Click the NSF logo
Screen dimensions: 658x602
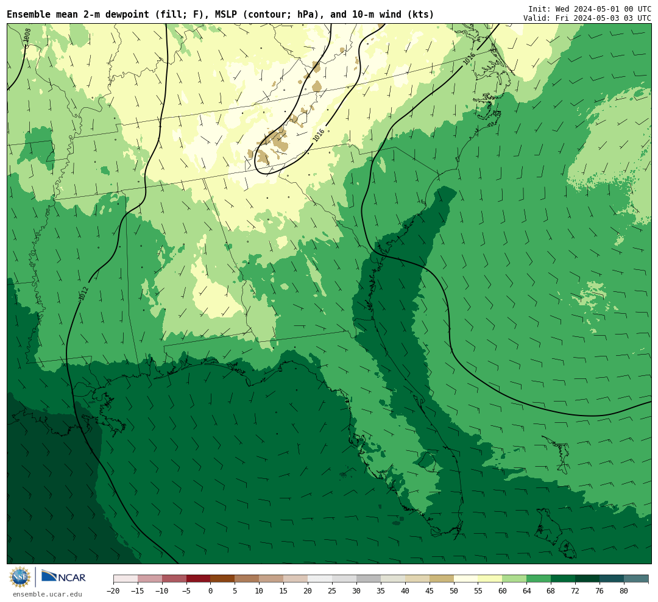[x=20, y=577]
